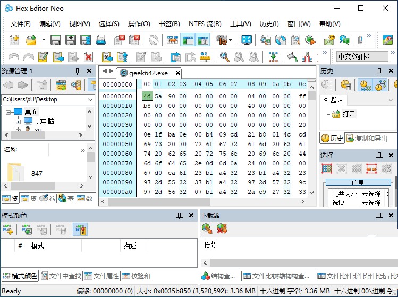Viewport: 398px width, 297px height.
Task: Pin the 历史 panel
Action: (379, 71)
